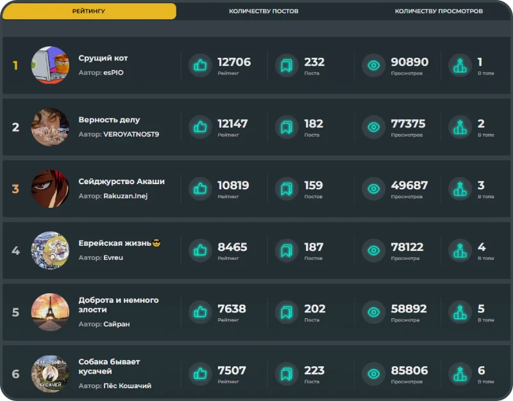Open the Eiffel Tower avatar of Сайран
Screen dimensions: 513x401
click(x=50, y=312)
